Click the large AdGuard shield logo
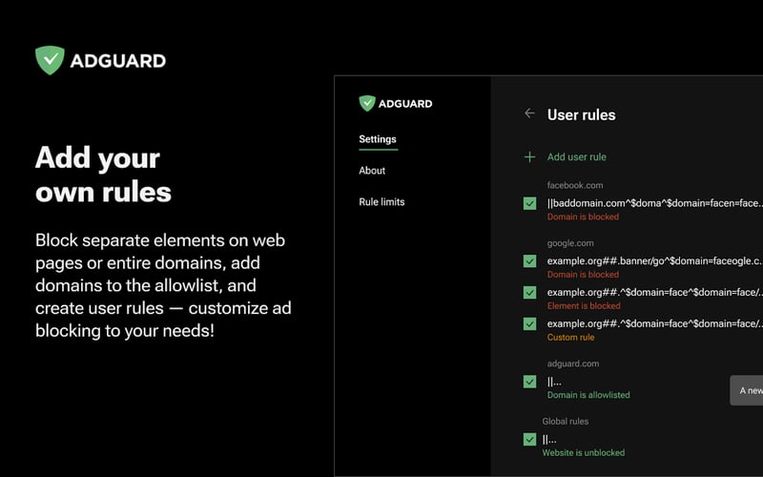The height and width of the screenshot is (477, 763). click(x=50, y=60)
